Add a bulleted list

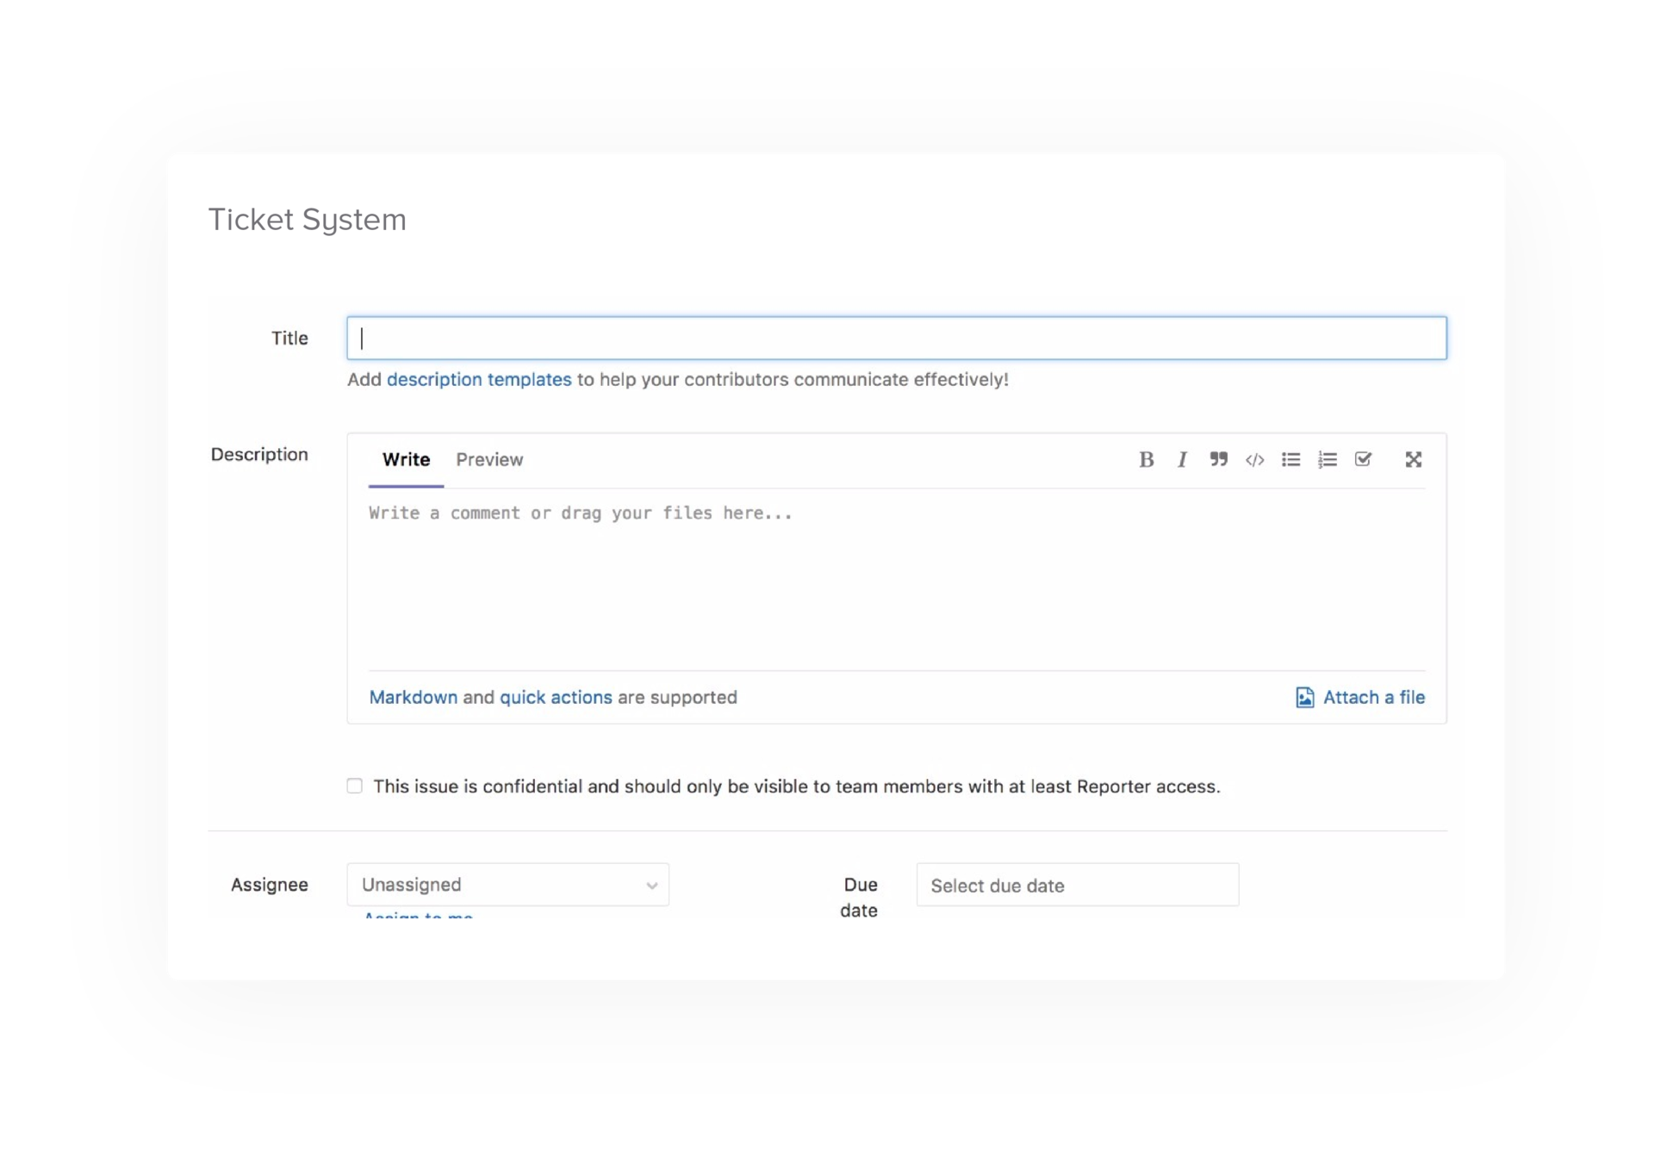coord(1291,460)
